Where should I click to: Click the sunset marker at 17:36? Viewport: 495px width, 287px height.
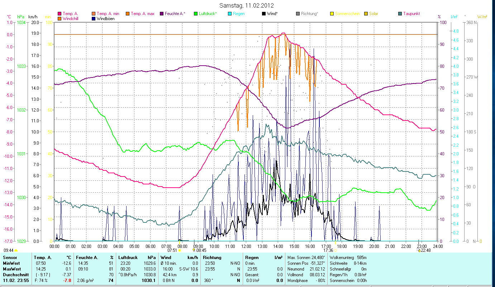click(336, 250)
